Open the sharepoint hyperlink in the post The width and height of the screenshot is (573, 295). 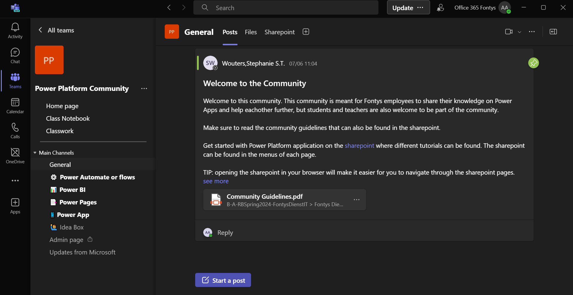click(x=359, y=146)
